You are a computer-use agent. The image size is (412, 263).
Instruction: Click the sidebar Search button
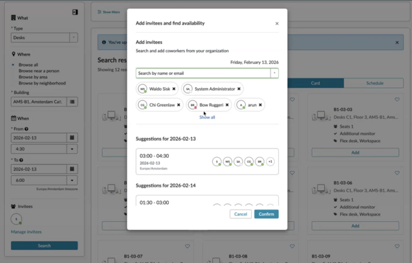click(44, 245)
